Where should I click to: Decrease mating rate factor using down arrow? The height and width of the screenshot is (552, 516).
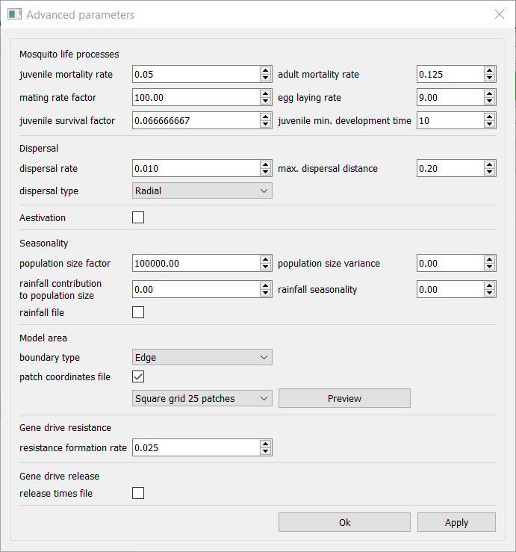(265, 102)
